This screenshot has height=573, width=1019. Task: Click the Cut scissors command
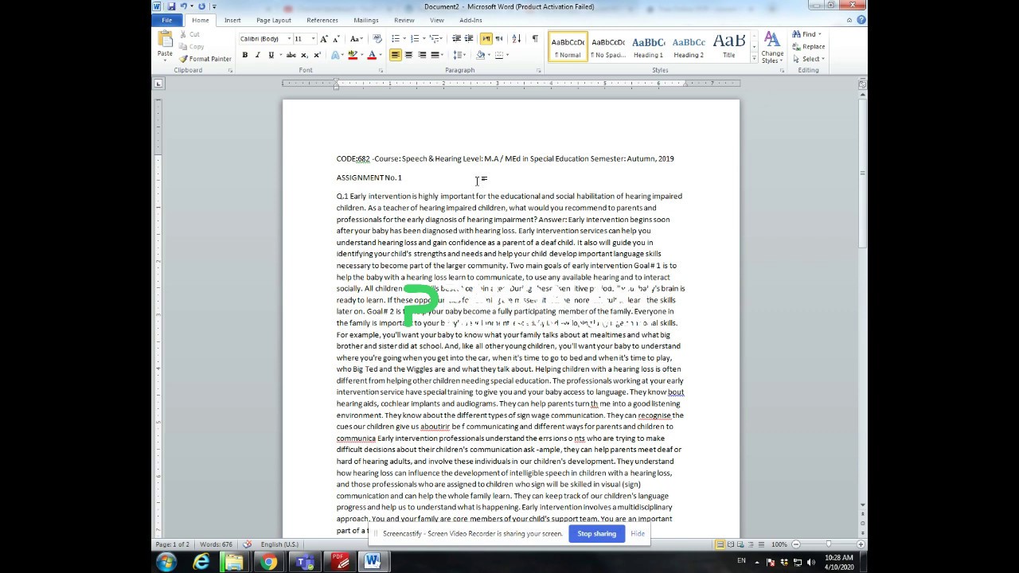[190, 34]
